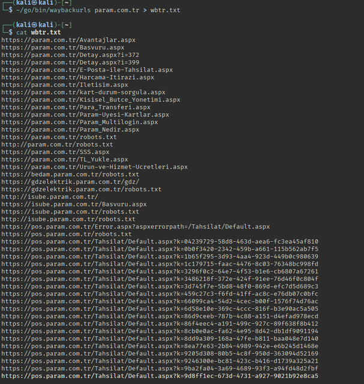Open the TL_Yukle.aspx link
364x384 pixels.
click(64, 160)
